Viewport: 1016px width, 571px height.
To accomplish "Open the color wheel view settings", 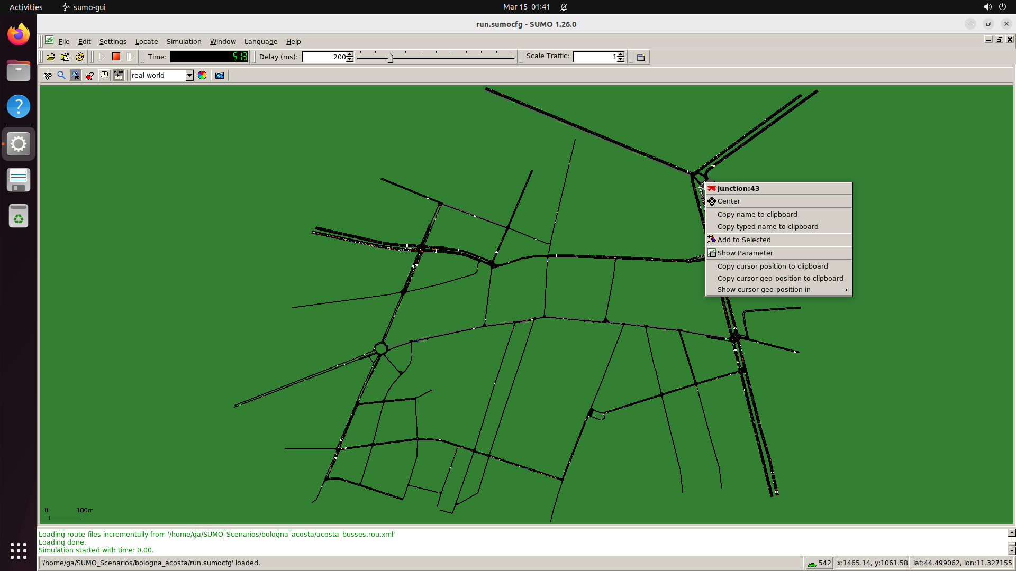I will tap(202, 76).
